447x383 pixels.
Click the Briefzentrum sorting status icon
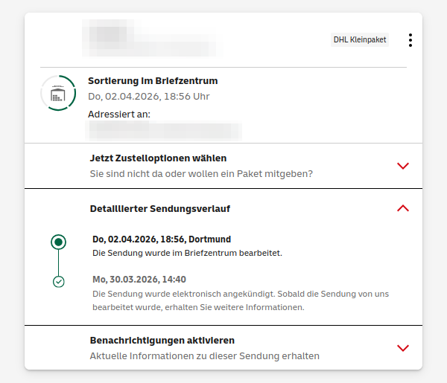coord(58,93)
